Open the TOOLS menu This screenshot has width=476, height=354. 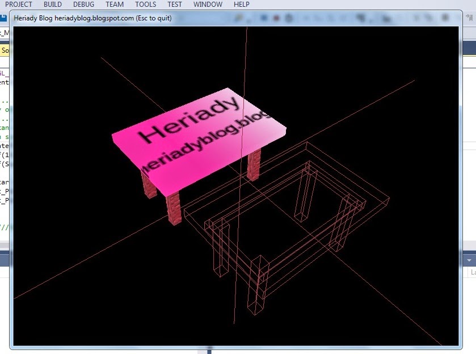click(x=145, y=5)
